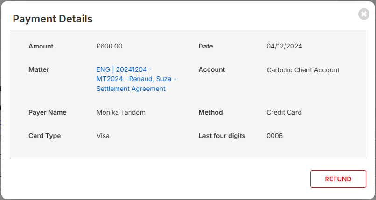Image resolution: width=376 pixels, height=200 pixels.
Task: Open the Renaud, Suza Settlement Agreement matter link
Action: [x=136, y=79]
